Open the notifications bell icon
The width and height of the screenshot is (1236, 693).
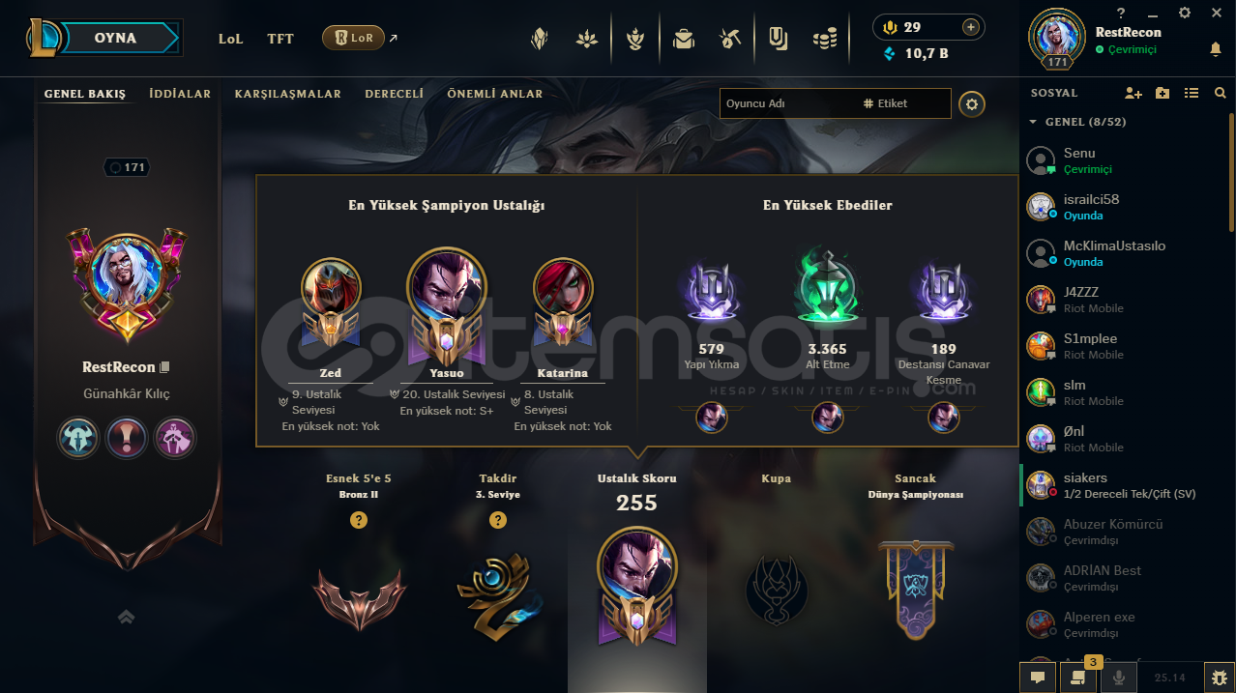point(1216,49)
